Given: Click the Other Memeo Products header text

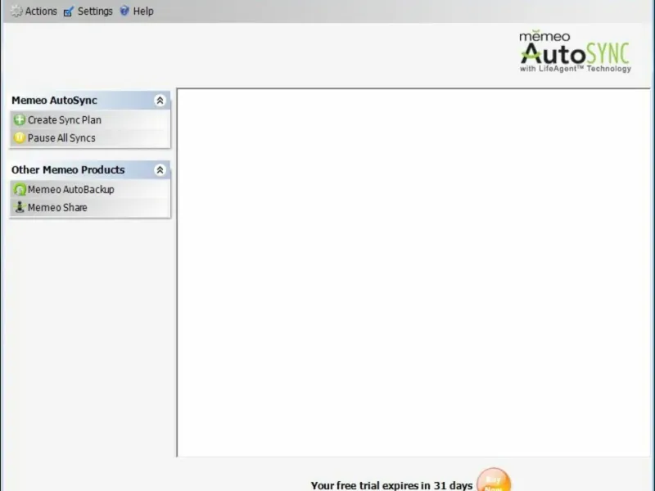Looking at the screenshot, I should tap(68, 170).
